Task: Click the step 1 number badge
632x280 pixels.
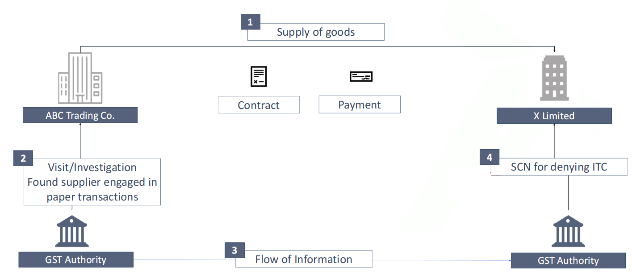Action: 250,22
